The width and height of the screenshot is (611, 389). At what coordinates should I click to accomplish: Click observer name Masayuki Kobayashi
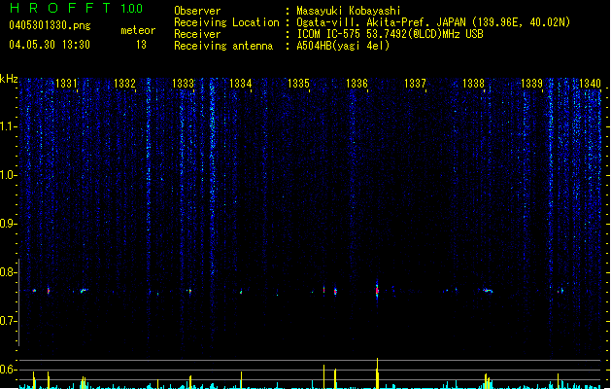pos(348,11)
